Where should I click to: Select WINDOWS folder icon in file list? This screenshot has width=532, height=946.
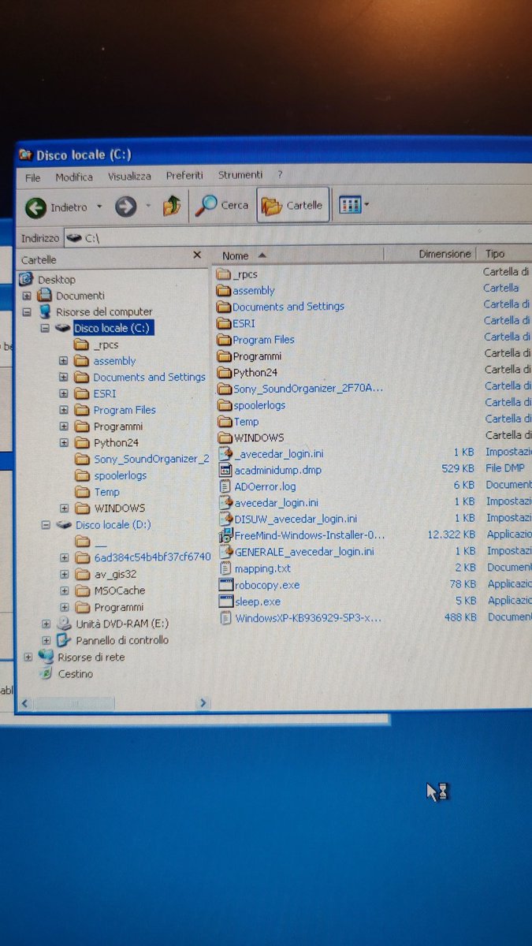225,438
